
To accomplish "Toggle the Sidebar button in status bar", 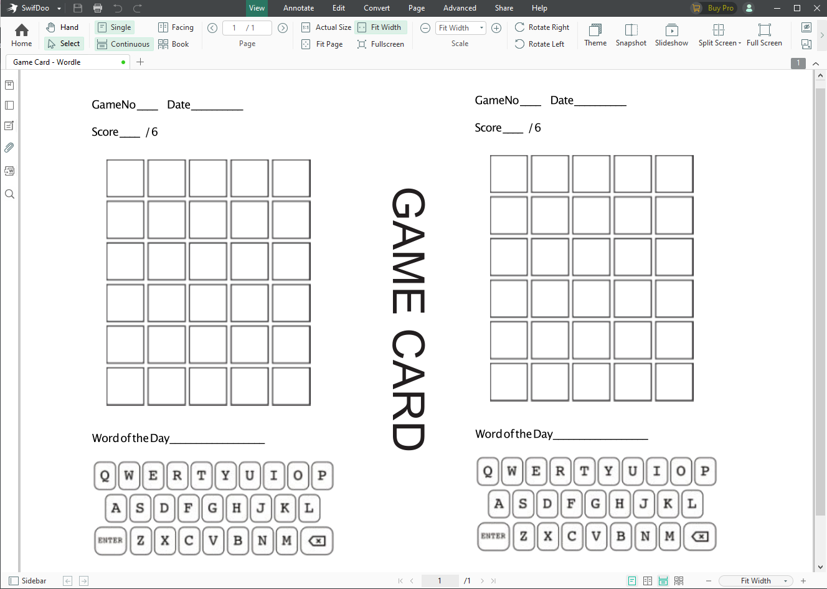I will pyautogui.click(x=28, y=581).
